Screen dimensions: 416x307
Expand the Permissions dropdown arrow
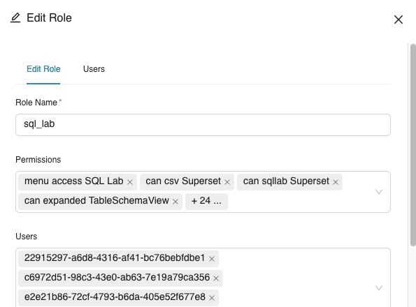(x=379, y=192)
